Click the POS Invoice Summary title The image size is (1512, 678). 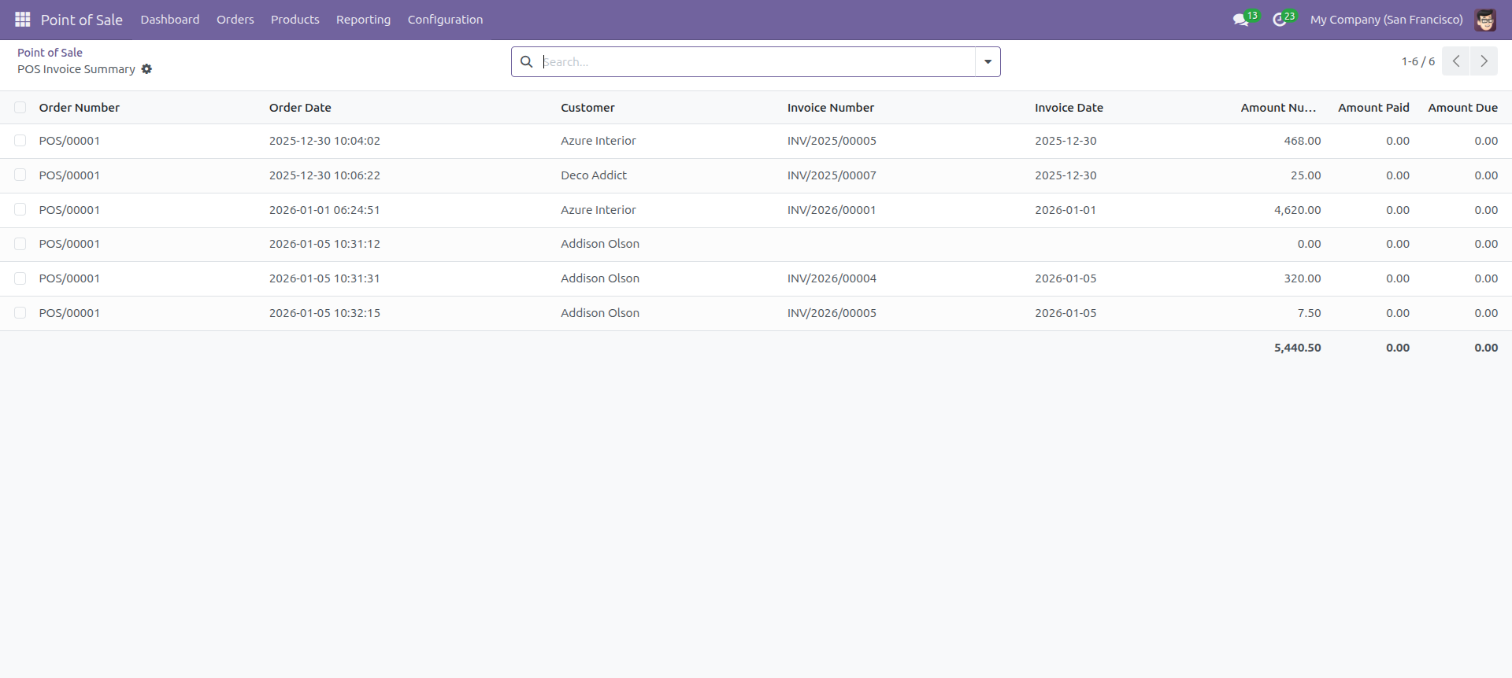(x=76, y=69)
